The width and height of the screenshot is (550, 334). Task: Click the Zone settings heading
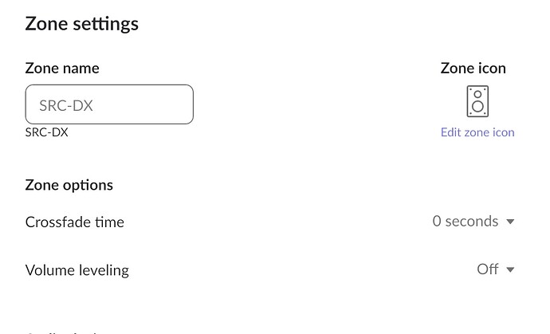coord(82,24)
